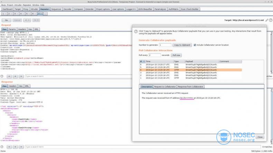
Task: Show request XML view
Action: pyautogui.click(x=36, y=29)
